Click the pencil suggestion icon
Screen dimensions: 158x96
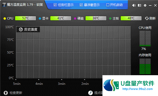(90, 93)
